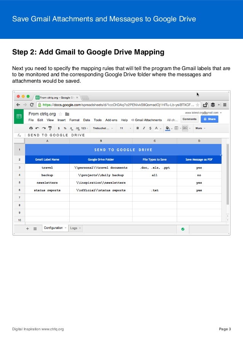Click the browser forward arrow
This screenshot has height=344, width=243.
tap(25, 105)
